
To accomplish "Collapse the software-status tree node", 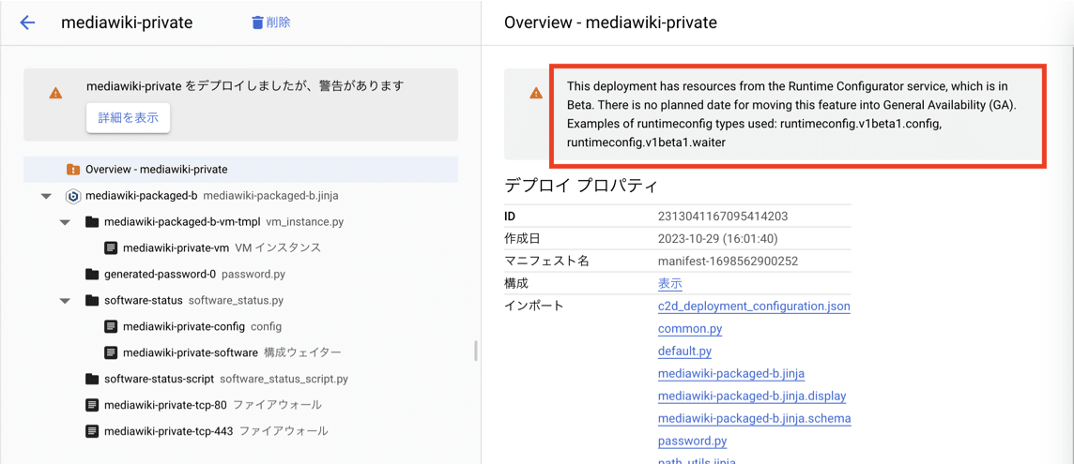I will tap(65, 301).
